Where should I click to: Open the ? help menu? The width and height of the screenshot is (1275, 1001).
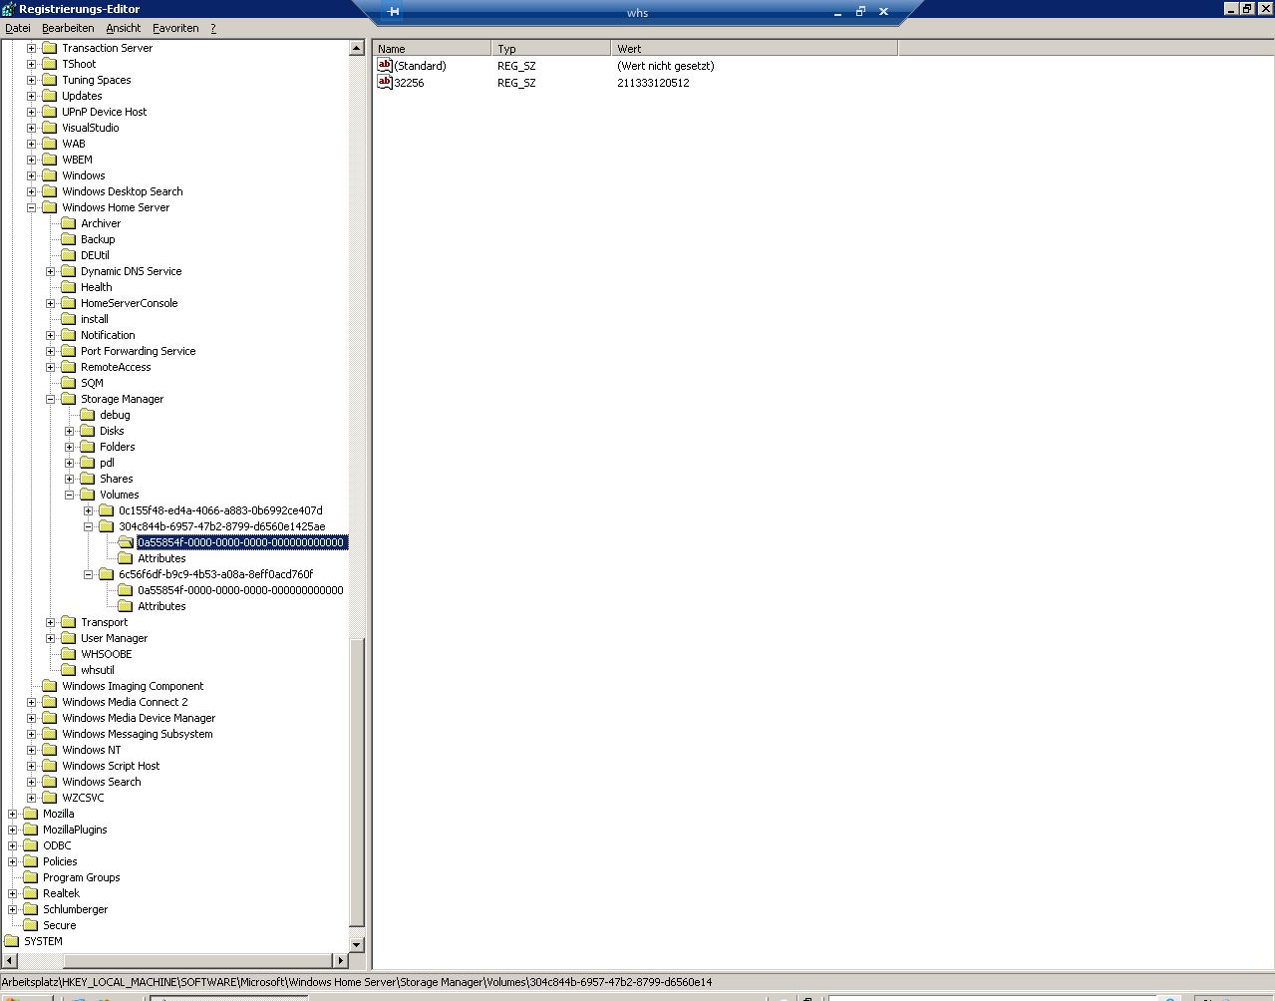(212, 28)
